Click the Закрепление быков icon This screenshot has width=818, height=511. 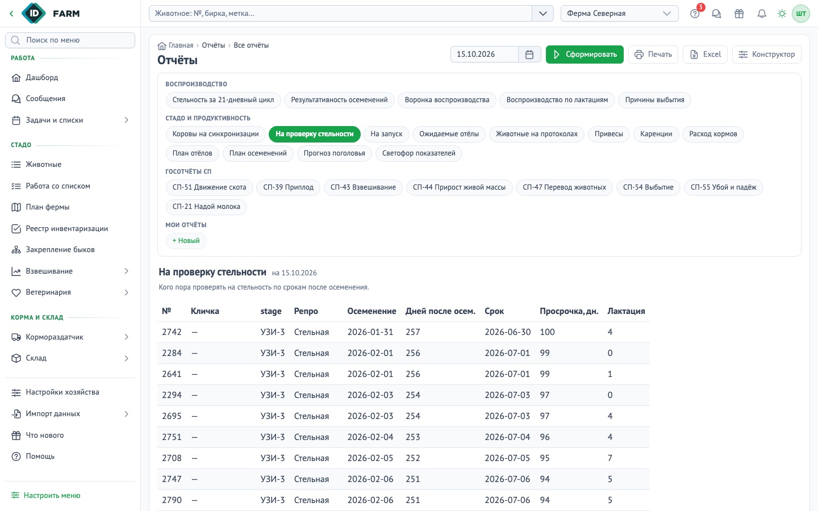coord(16,250)
